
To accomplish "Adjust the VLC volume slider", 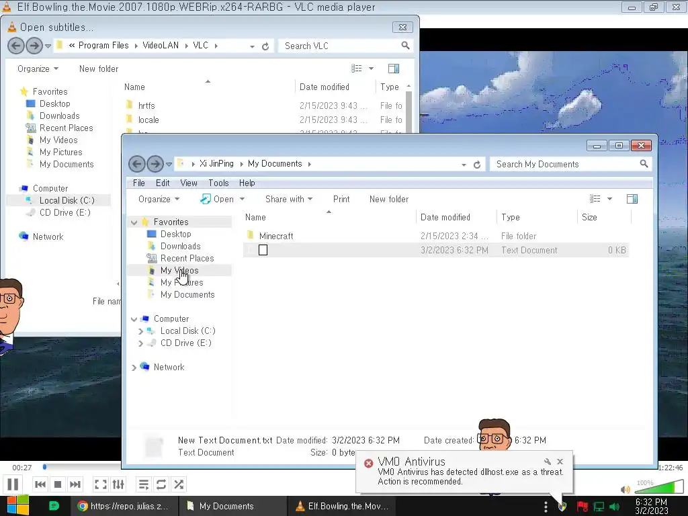I will coord(658,486).
